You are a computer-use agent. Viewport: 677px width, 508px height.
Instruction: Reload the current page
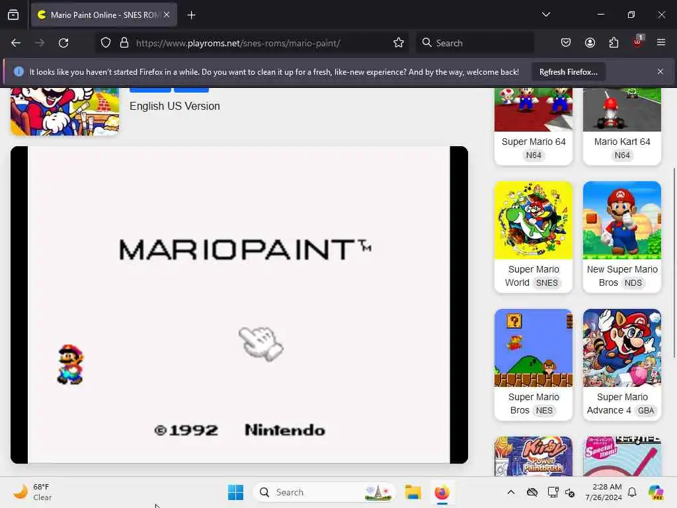63,43
